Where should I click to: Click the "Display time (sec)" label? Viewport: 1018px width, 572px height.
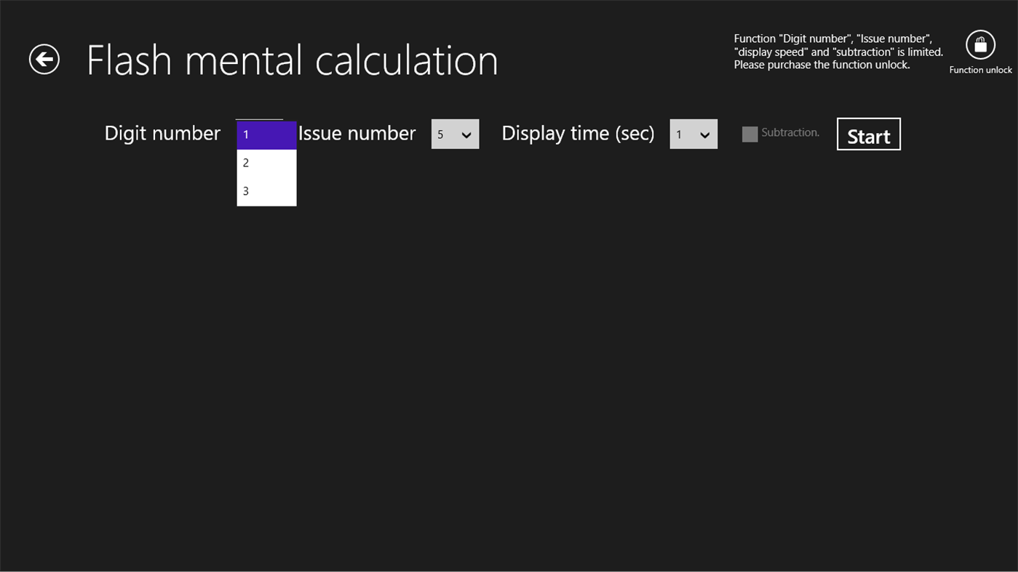[578, 133]
